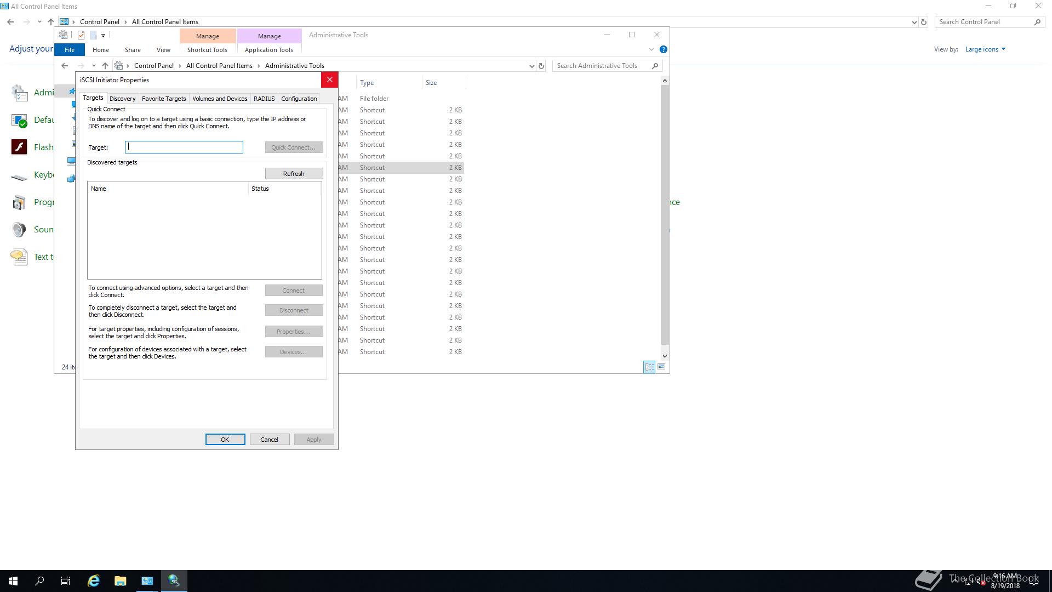Open the File menu in Administrative Tools
Image resolution: width=1052 pixels, height=592 pixels.
coord(70,50)
